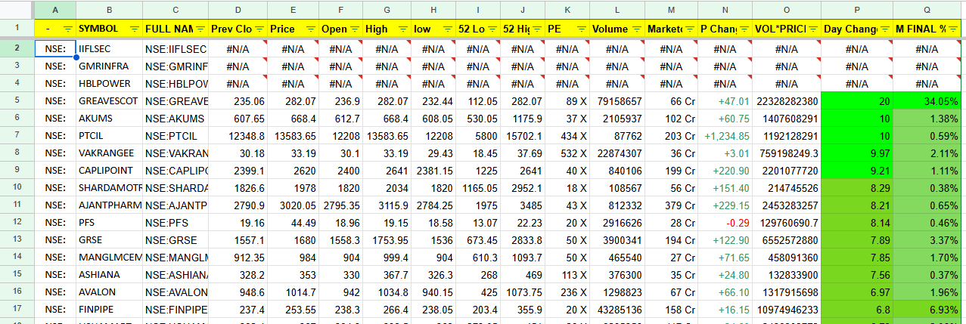Select the GREAVESCOT symbol cell

point(109,100)
